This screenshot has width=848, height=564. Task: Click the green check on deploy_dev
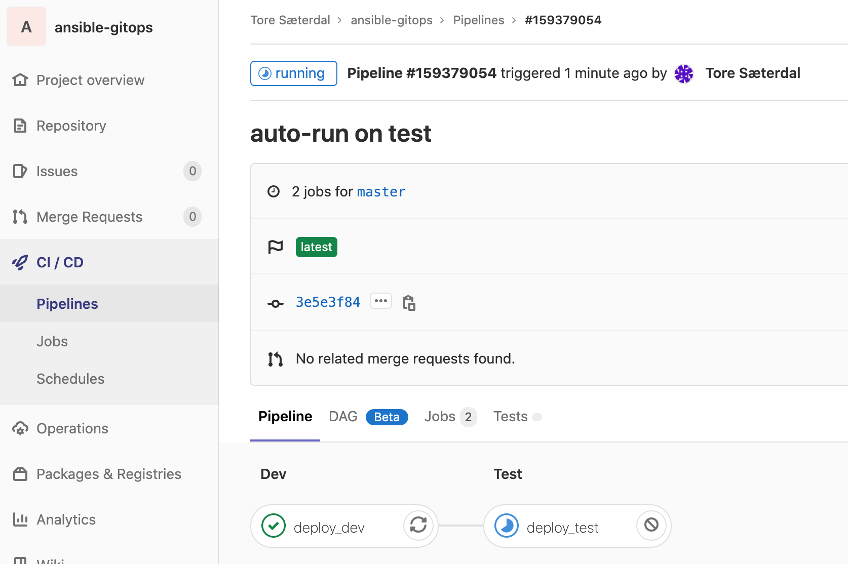point(273,526)
